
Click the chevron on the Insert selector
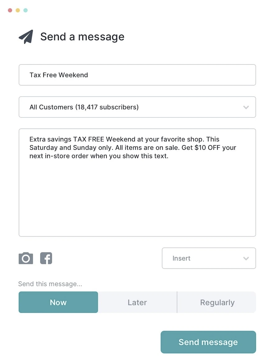(246, 258)
